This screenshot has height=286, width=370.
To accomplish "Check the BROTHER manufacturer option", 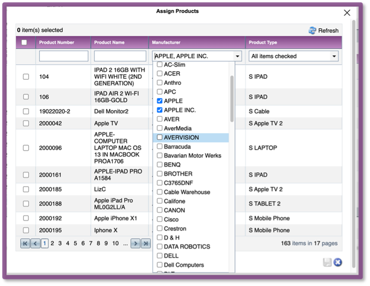I will 160,173.
